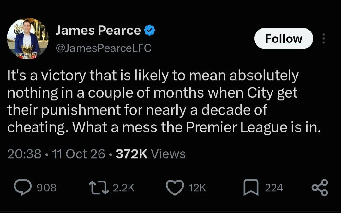Click the James Pearce display name
Image resolution: width=341 pixels, height=213 pixels.
98,30
